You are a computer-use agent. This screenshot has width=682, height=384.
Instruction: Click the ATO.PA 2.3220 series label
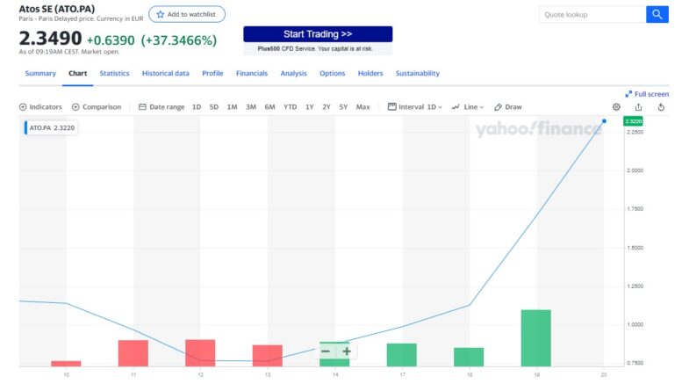(51, 127)
